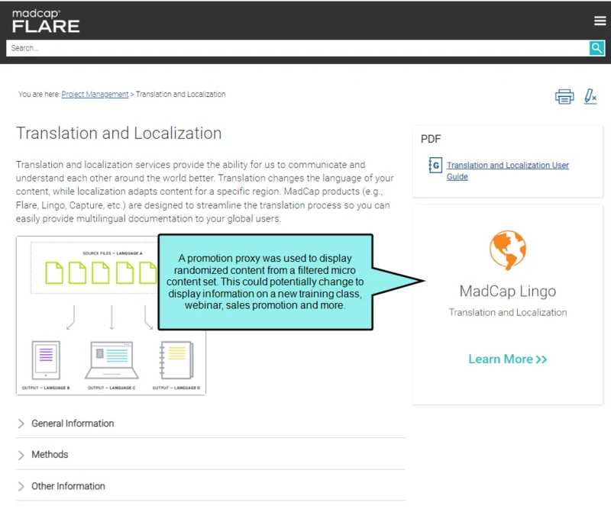Image resolution: width=611 pixels, height=509 pixels.
Task: Click the Learn More link
Action: 507,359
